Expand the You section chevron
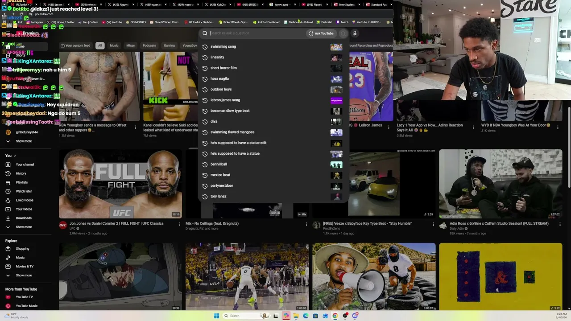The image size is (571, 321). point(15,156)
